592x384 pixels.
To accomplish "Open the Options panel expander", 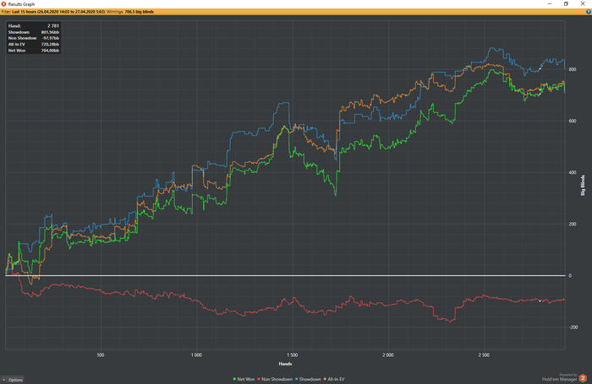I will tap(12, 380).
